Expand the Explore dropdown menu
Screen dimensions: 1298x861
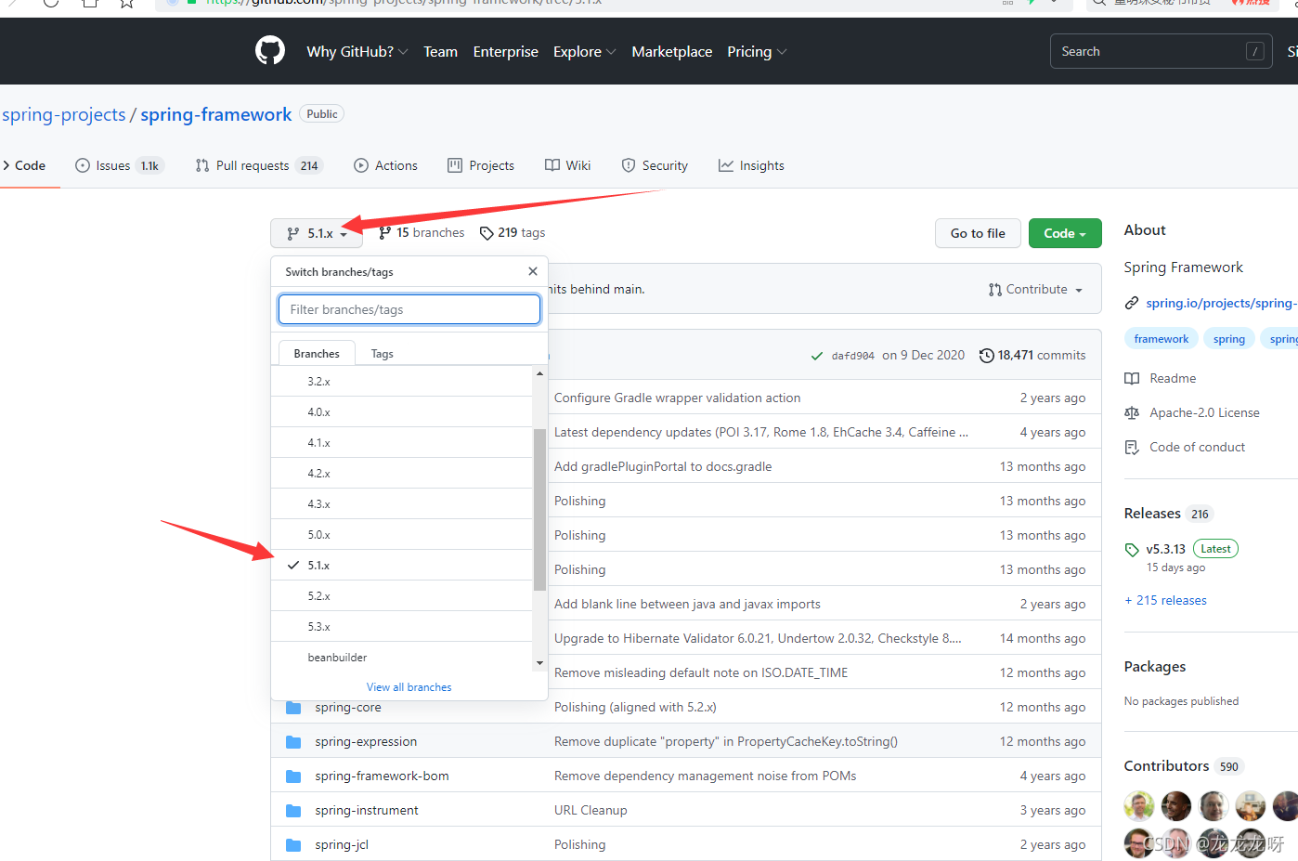[584, 52]
